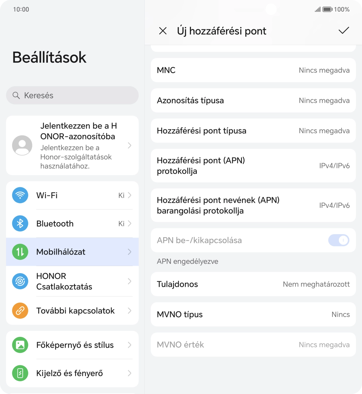Close the Új hozzáférési pont screen
The image size is (362, 394).
(x=163, y=31)
